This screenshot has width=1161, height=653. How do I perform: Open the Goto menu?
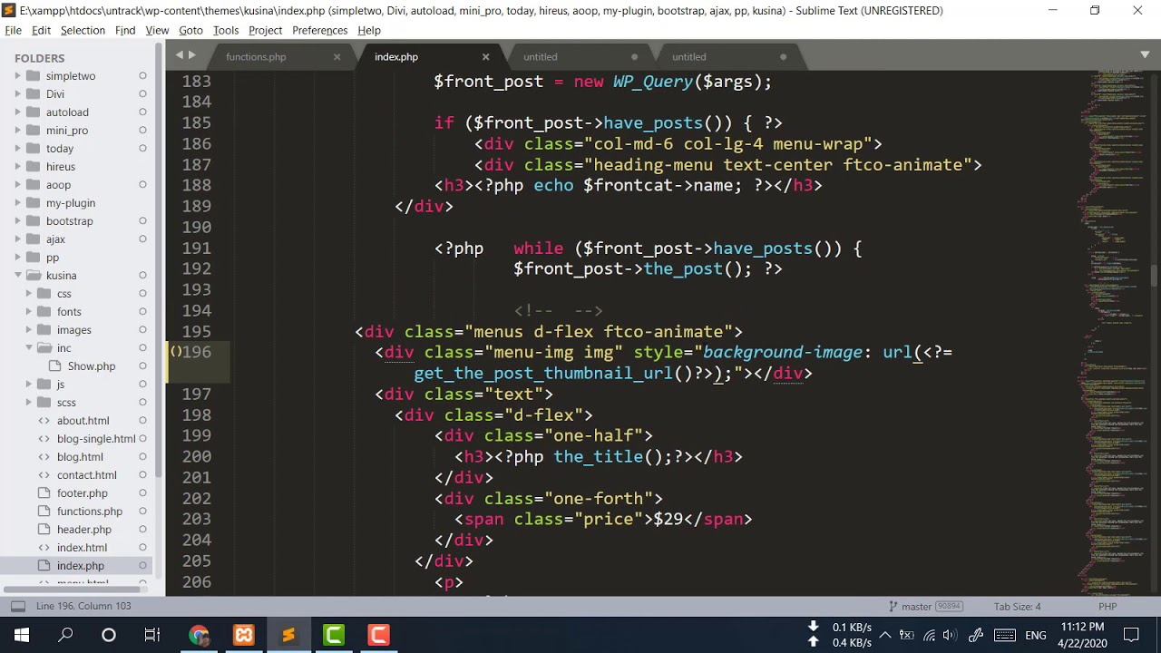190,30
